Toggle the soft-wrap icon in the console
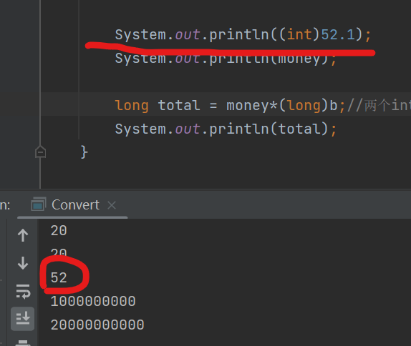This screenshot has height=346, width=411. tap(23, 291)
